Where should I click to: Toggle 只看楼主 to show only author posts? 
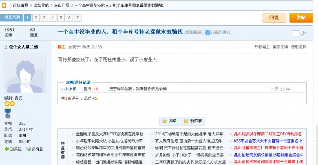(262, 47)
